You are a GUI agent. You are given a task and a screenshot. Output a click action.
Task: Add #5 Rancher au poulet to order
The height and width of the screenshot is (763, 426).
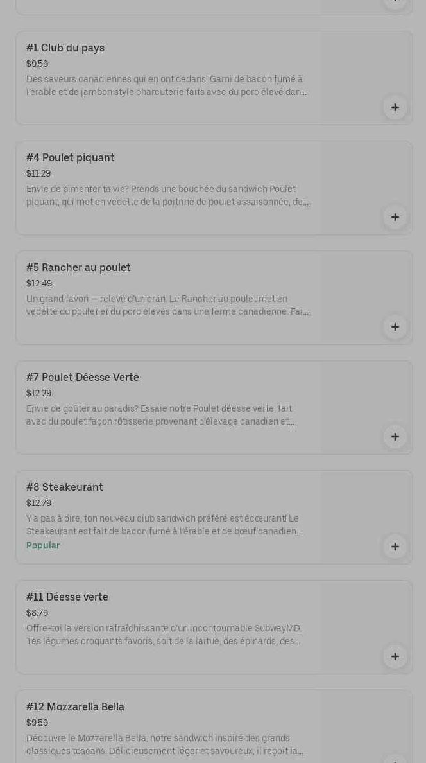395,327
